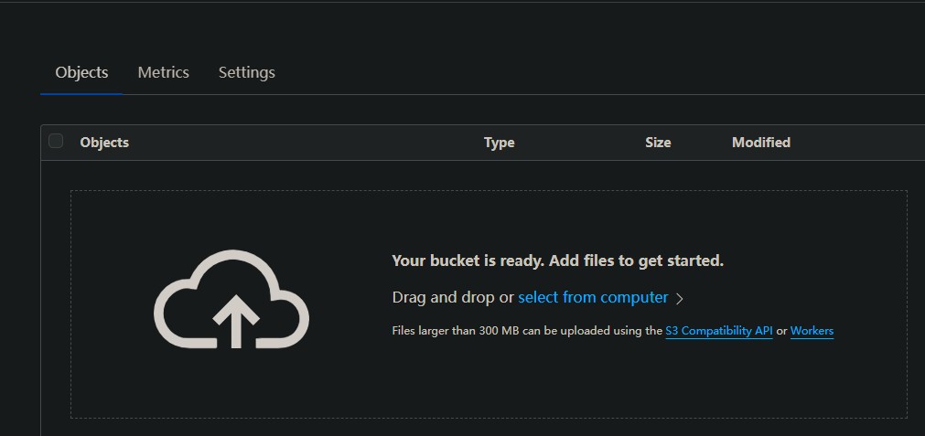Image resolution: width=925 pixels, height=436 pixels.
Task: Switch to the Objects tab
Action: [x=81, y=72]
